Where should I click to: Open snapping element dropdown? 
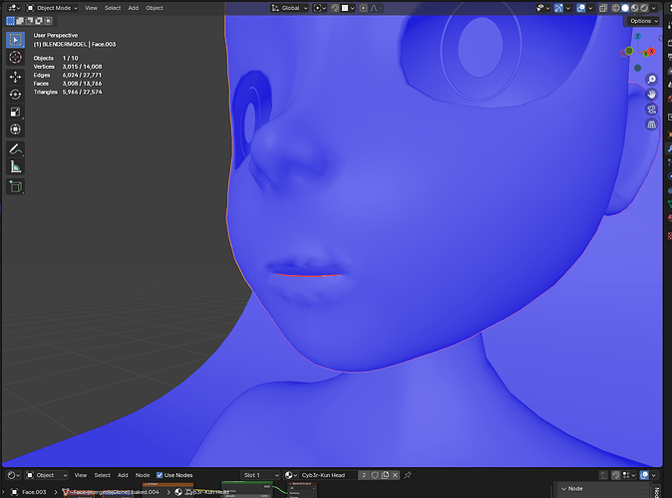click(x=348, y=8)
